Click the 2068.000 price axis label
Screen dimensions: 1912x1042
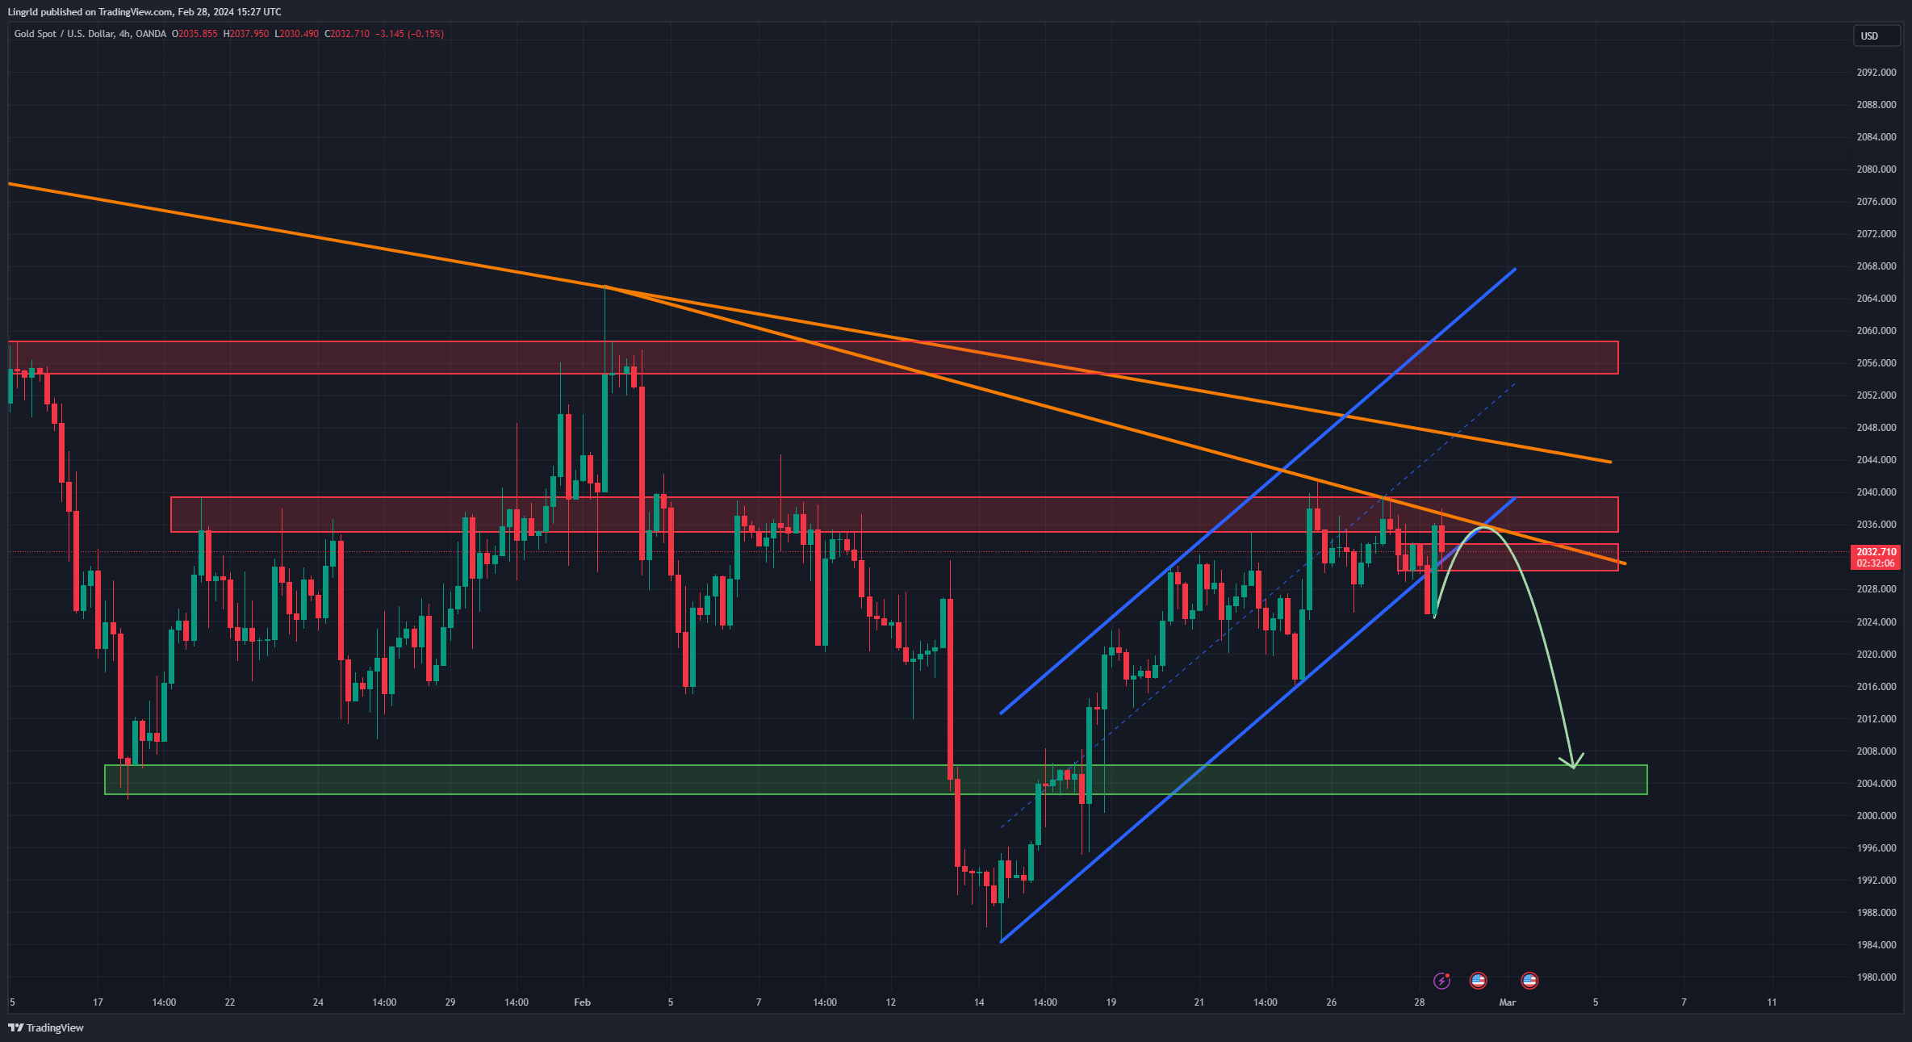click(1876, 266)
